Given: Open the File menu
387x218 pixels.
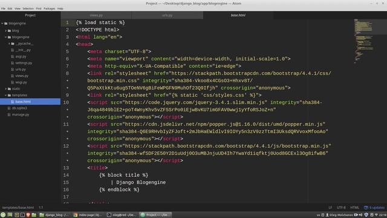Looking at the screenshot, I should [3, 8].
